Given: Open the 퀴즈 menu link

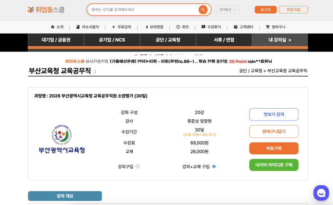Looking at the screenshot, I should coord(185,27).
